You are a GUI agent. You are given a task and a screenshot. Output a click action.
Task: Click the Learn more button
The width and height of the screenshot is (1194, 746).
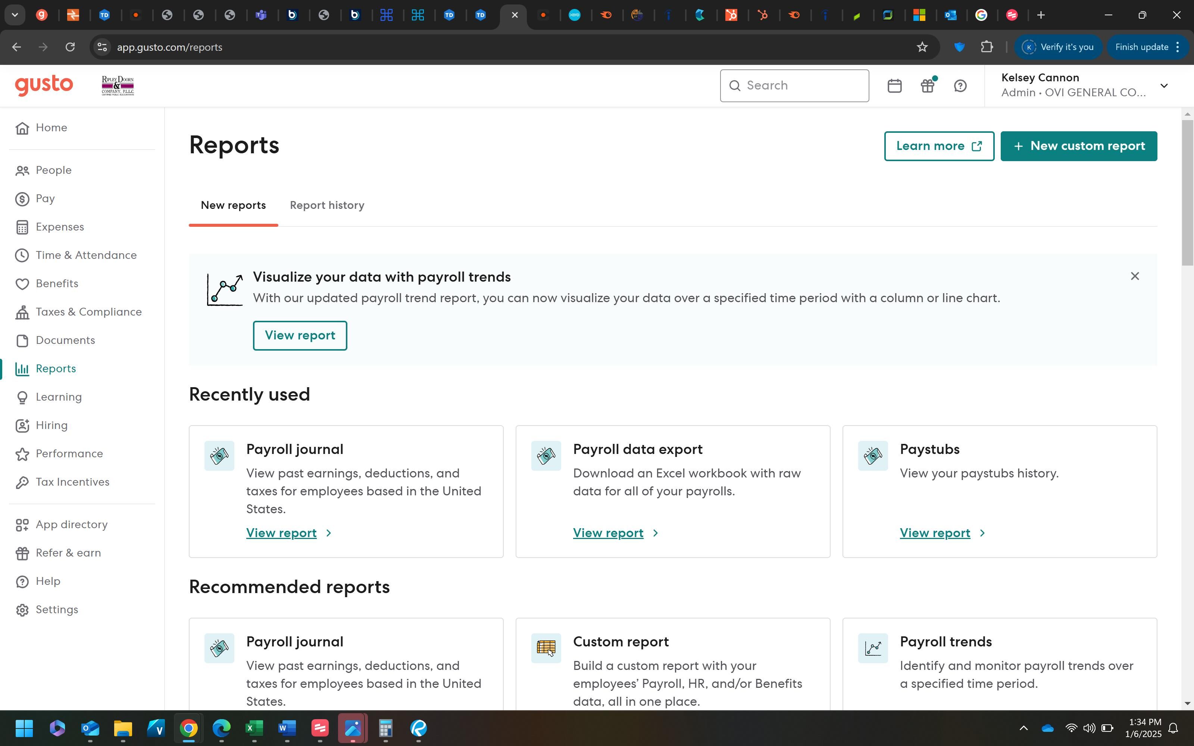[938, 146]
